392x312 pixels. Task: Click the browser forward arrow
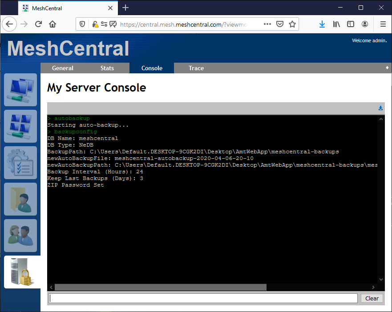(24, 24)
